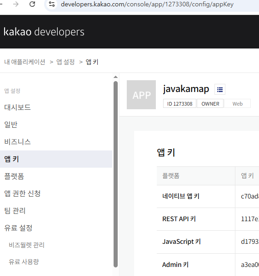259x276 pixels.
Task: Click the URL address bar text
Action: pos(147,4)
